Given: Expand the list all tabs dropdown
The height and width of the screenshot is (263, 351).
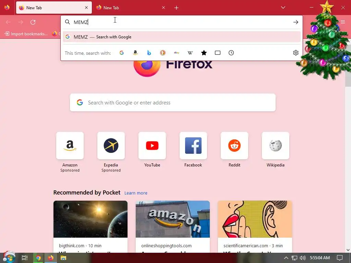Looking at the screenshot, I should (283, 8).
